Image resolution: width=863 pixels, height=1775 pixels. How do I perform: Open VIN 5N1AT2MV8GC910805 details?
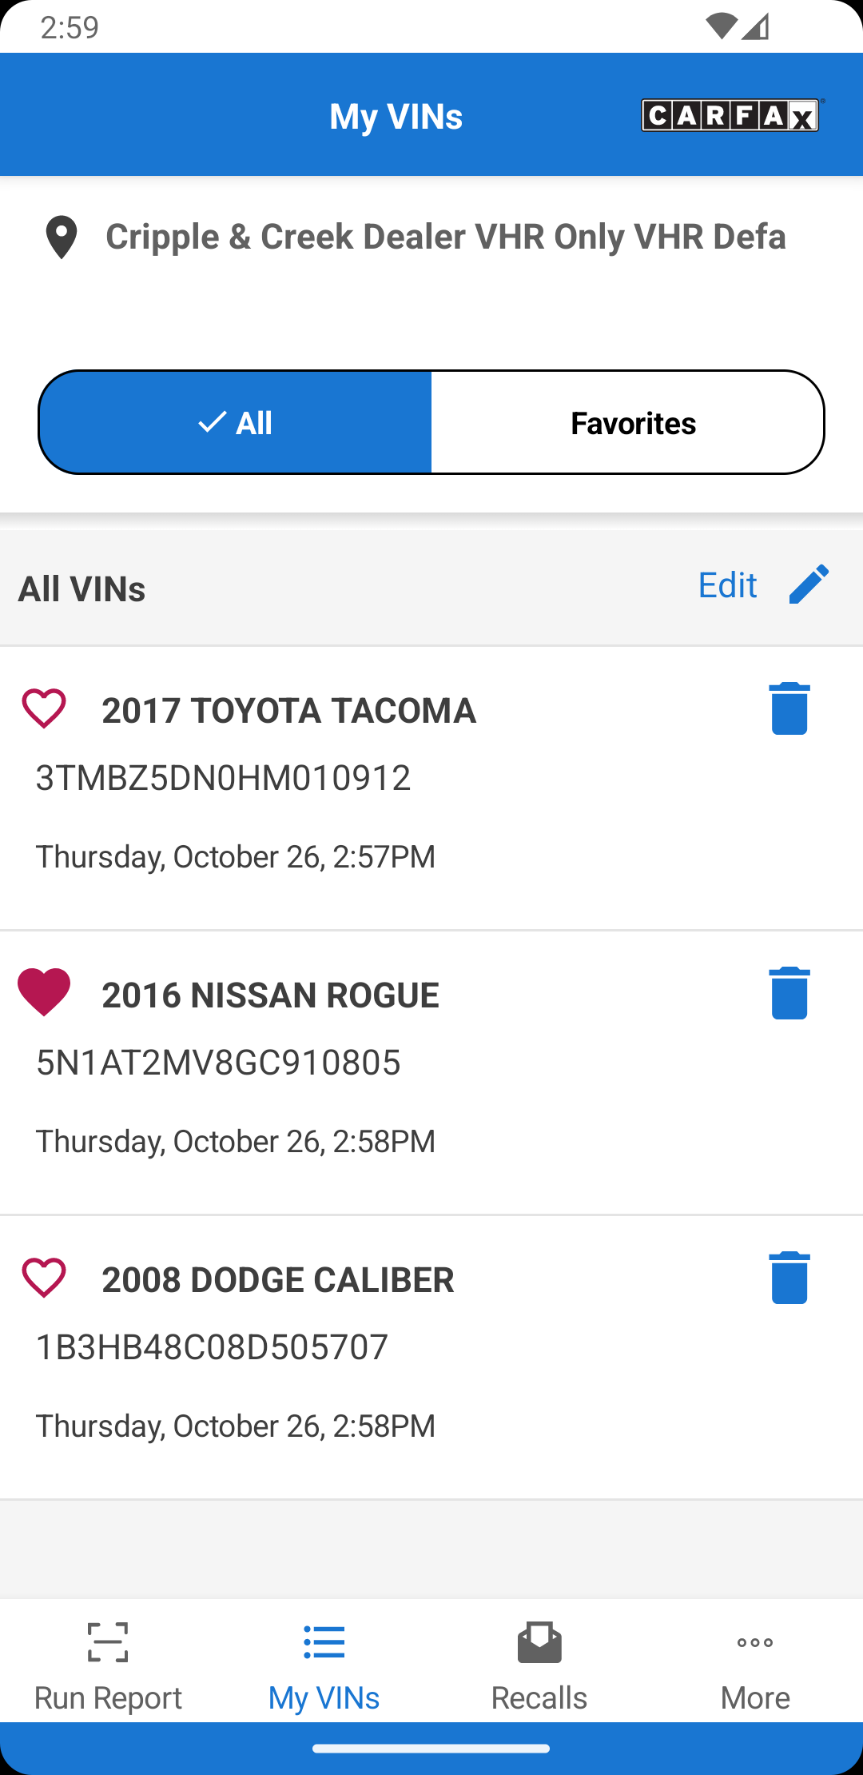point(218,1063)
